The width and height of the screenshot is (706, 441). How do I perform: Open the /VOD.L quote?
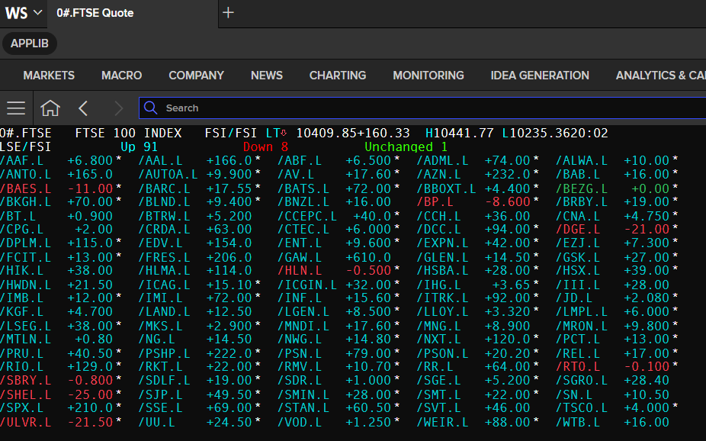pyautogui.click(x=300, y=422)
